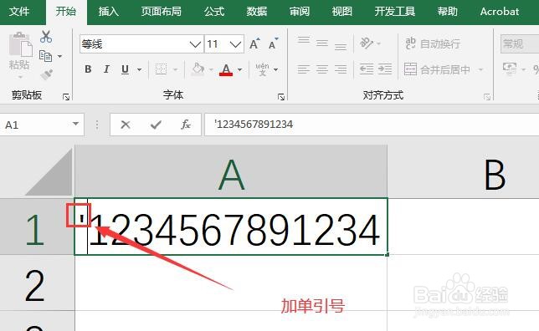Increase font size with large A icon

[254, 44]
